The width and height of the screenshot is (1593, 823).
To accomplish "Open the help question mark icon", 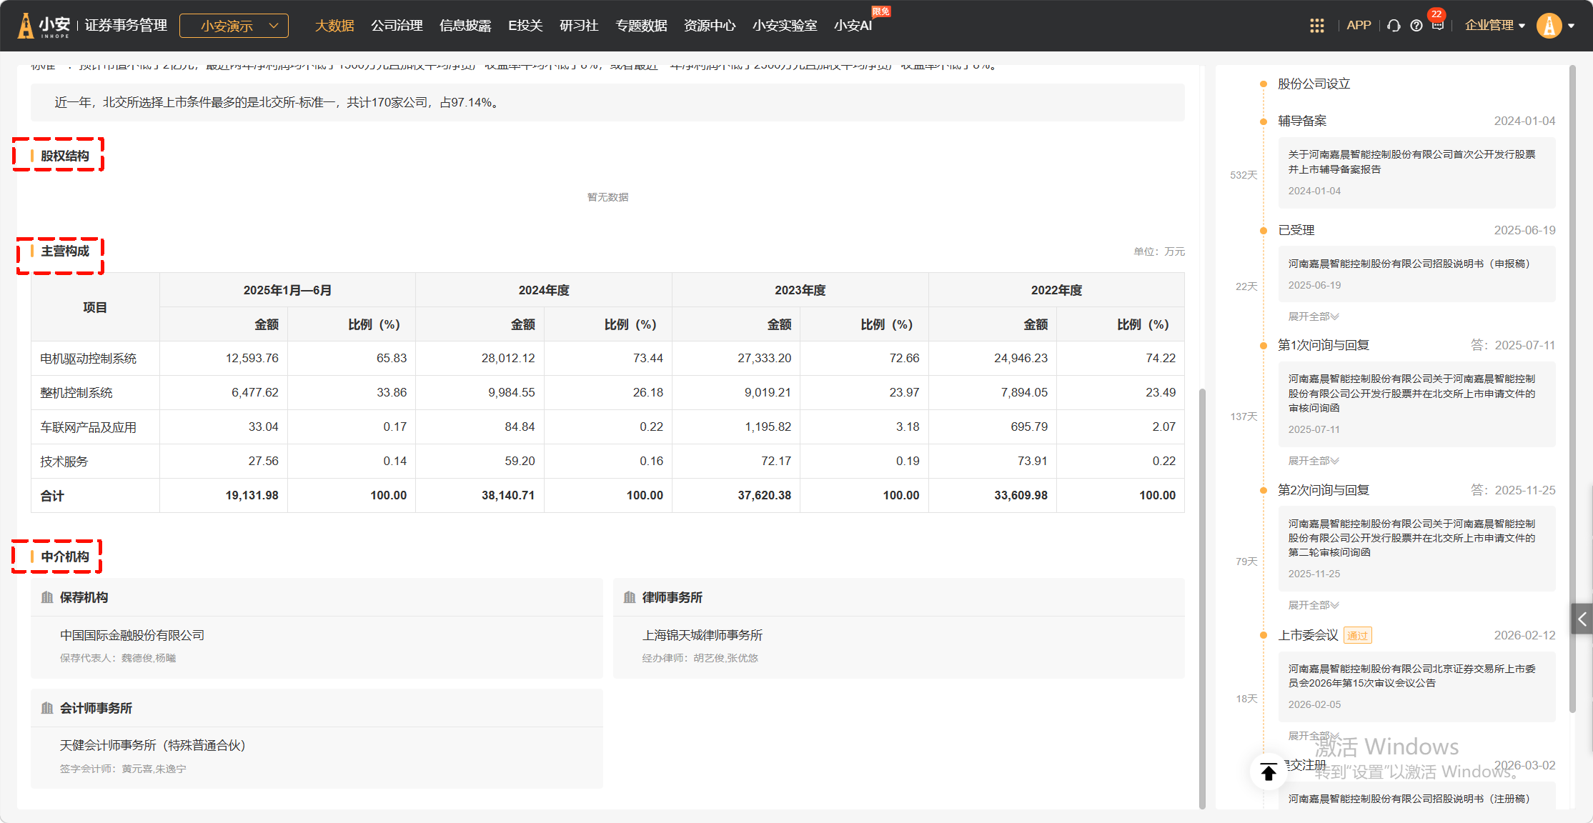I will [1416, 26].
